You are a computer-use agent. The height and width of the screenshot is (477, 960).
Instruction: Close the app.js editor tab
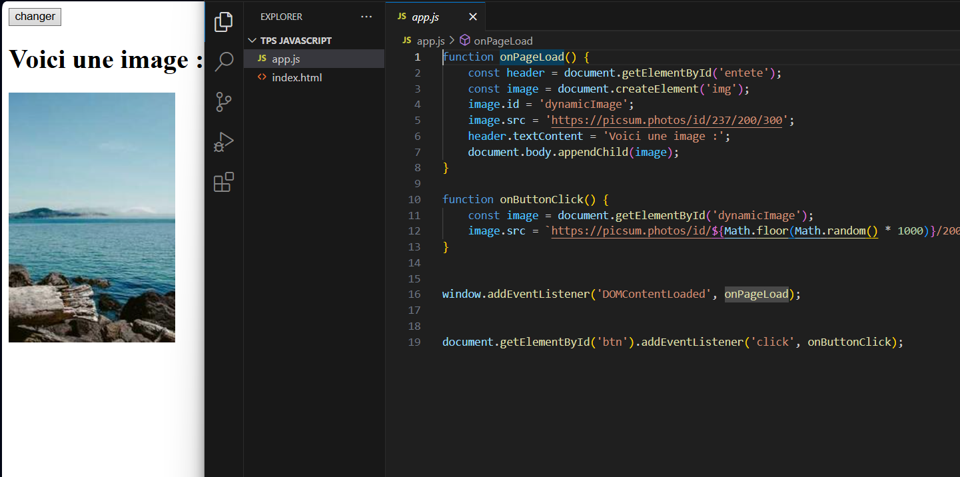click(x=473, y=17)
